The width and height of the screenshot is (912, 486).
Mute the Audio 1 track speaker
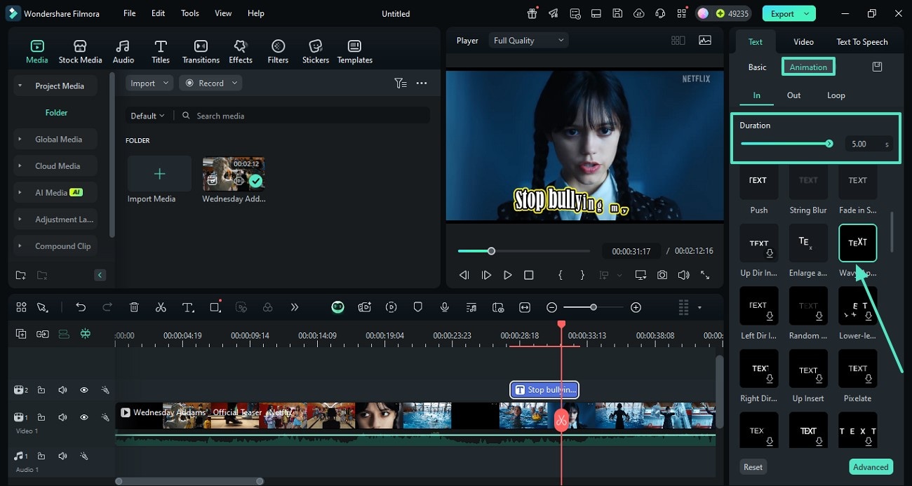tap(62, 456)
